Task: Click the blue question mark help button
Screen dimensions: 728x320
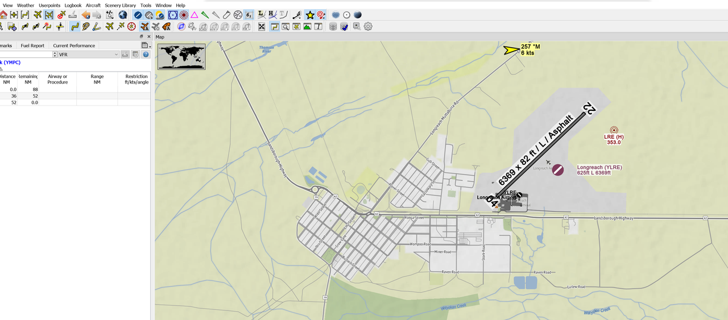Action: 146,55
